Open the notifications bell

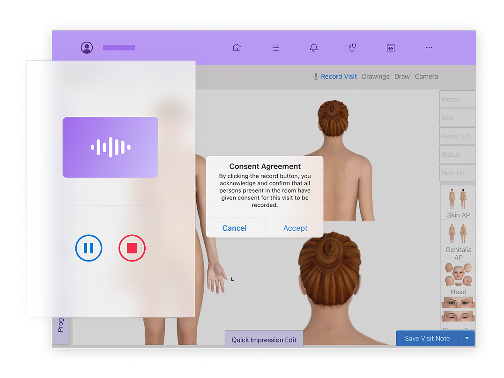click(313, 47)
